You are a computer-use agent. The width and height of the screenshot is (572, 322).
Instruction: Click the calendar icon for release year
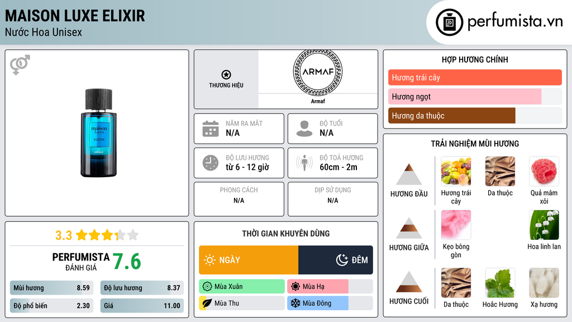tap(211, 129)
